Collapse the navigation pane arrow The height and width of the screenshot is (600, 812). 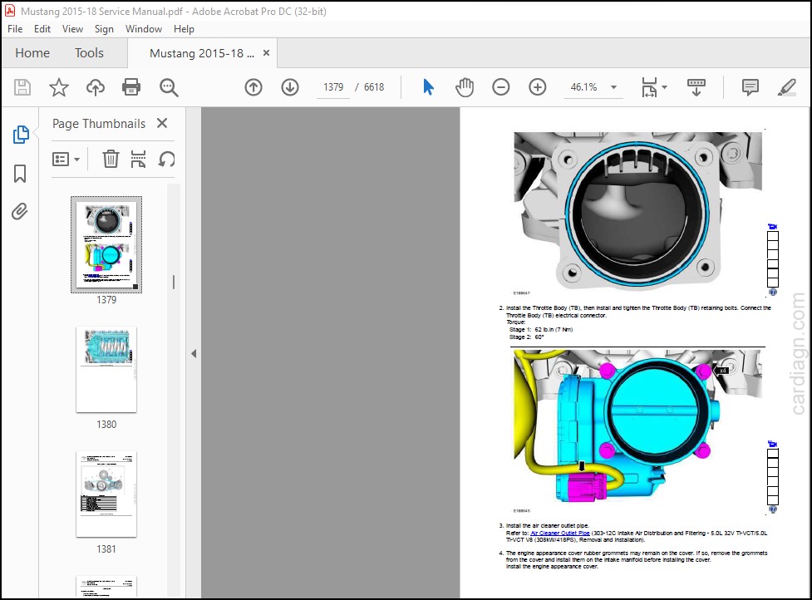coord(194,353)
